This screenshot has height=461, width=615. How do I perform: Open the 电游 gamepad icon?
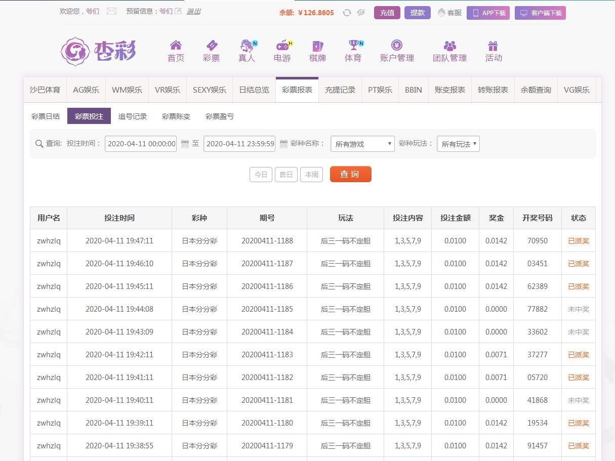282,46
